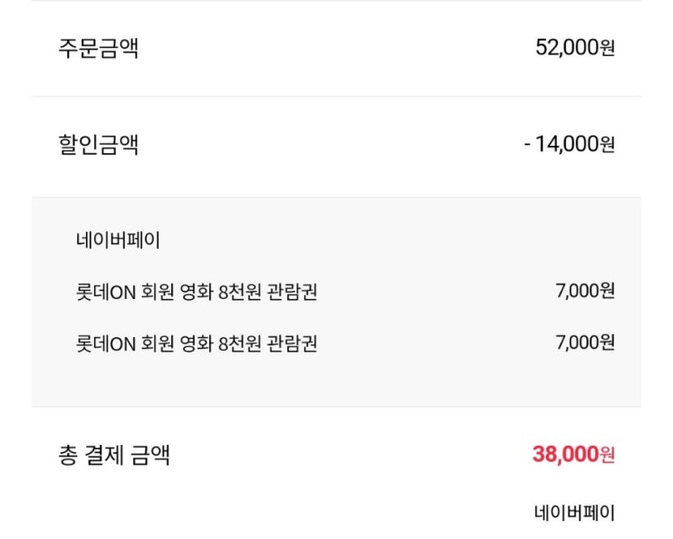Click the 총 결제 금액 label
673x539 pixels.
[114, 456]
